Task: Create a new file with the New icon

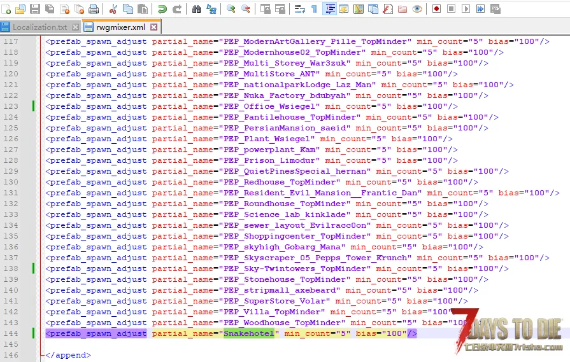Action: coord(6,9)
